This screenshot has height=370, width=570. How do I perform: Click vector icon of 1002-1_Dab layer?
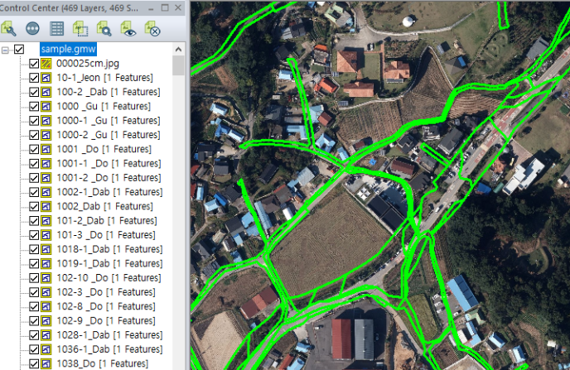tap(46, 192)
